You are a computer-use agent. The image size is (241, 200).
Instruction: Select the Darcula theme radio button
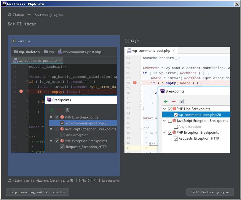(13, 41)
